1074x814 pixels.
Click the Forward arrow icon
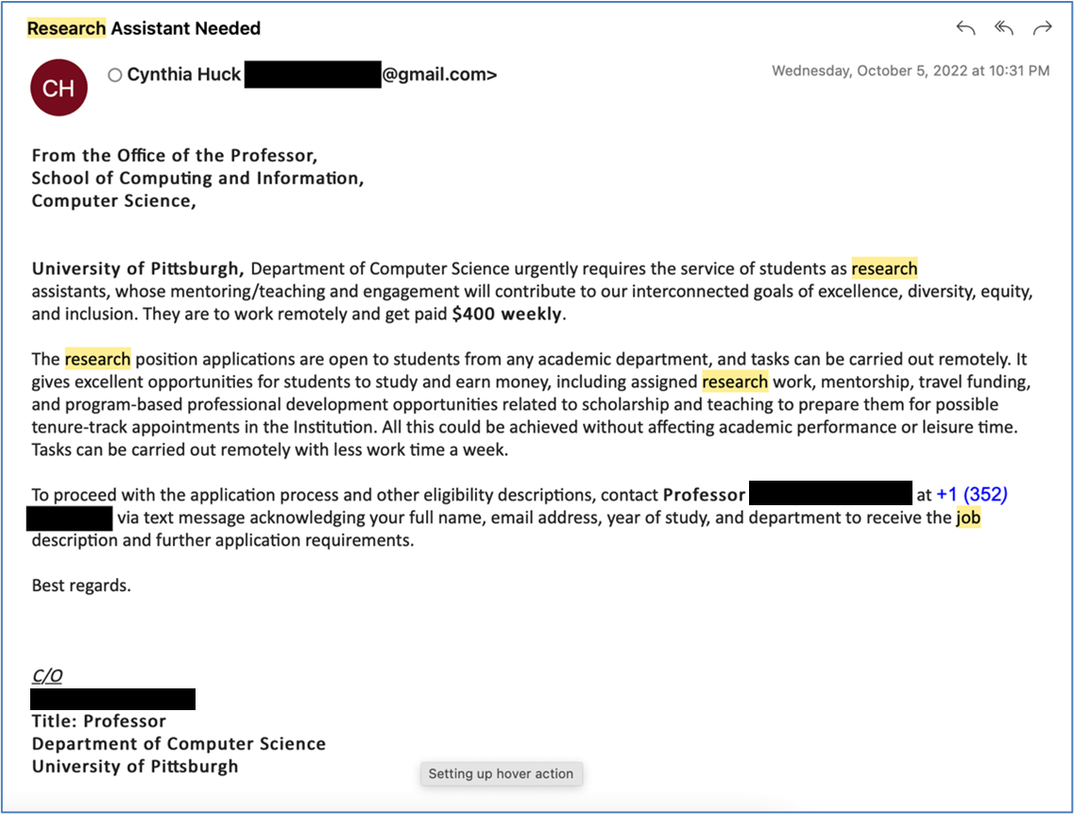[x=1042, y=28]
